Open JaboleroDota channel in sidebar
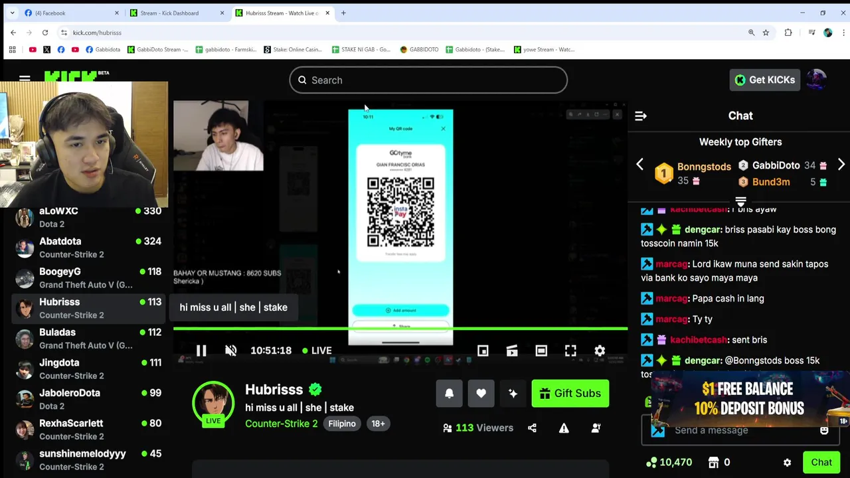Viewport: 850px width, 478px height. [88, 399]
